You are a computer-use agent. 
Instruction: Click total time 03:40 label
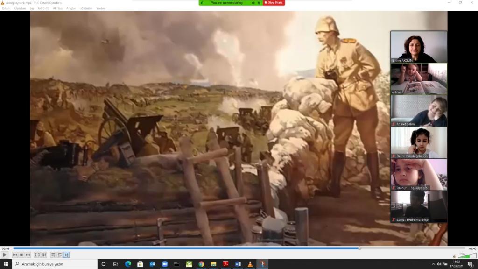coord(472,248)
